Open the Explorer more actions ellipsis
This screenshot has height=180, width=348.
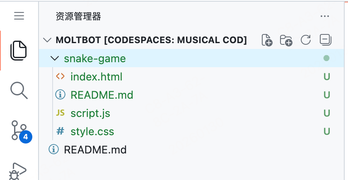(x=324, y=17)
